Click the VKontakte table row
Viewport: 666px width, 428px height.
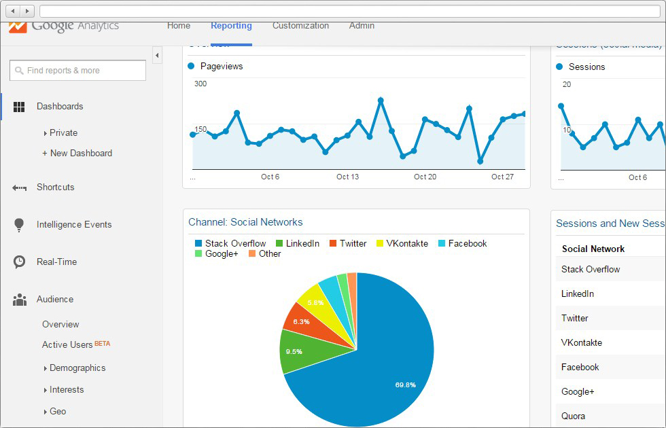pyautogui.click(x=610, y=342)
